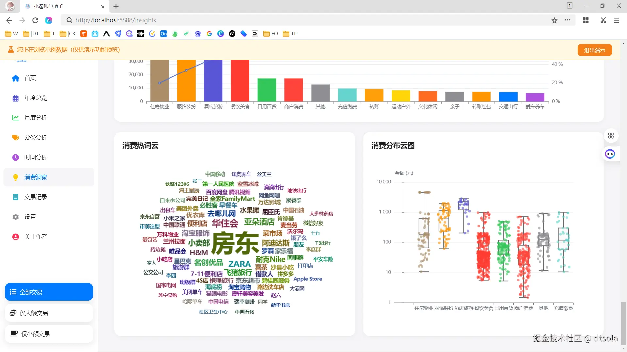Select the 仅小额交易 filter button

[x=49, y=334]
